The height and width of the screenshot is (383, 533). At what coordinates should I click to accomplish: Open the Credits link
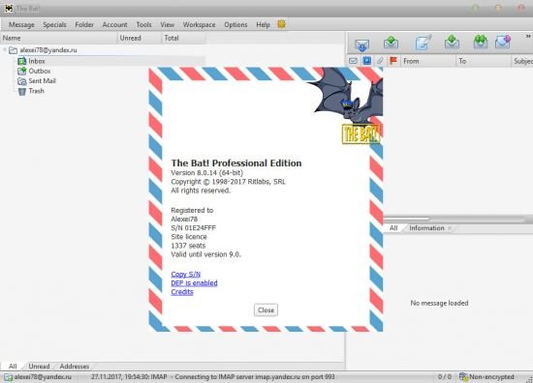coord(182,292)
